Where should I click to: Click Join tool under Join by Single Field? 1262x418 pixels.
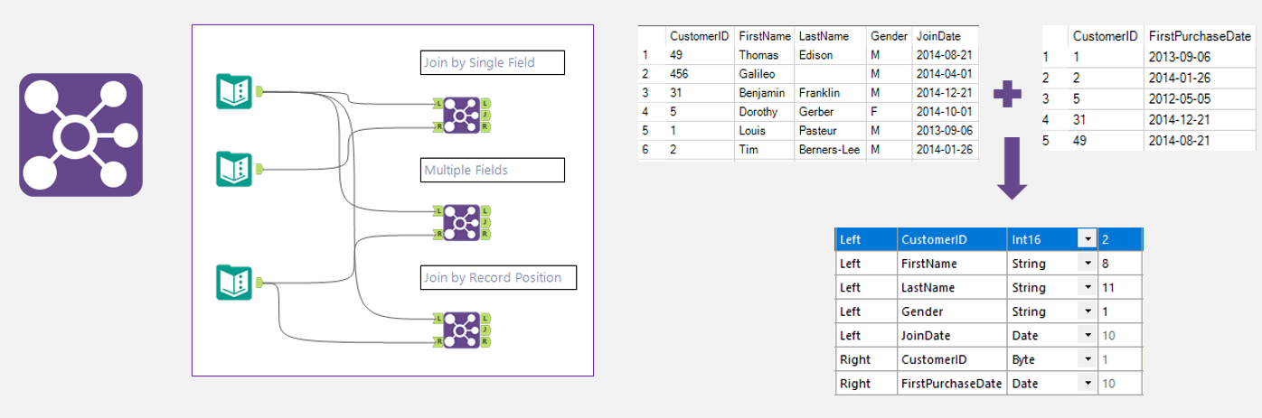(x=461, y=116)
